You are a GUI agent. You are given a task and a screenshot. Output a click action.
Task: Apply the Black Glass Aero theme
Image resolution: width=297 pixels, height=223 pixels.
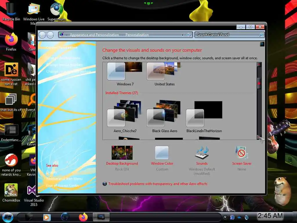point(164,116)
